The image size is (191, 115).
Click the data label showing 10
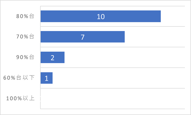[x=101, y=17]
